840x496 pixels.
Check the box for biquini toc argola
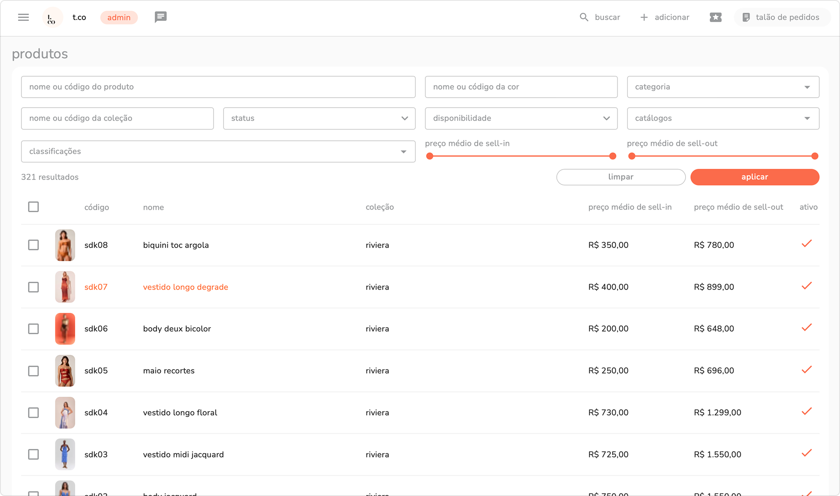pyautogui.click(x=34, y=245)
